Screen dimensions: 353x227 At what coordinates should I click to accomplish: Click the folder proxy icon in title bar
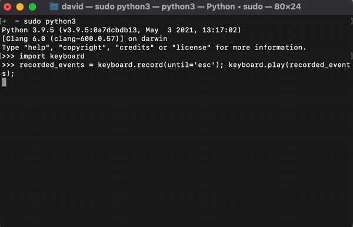coord(54,6)
